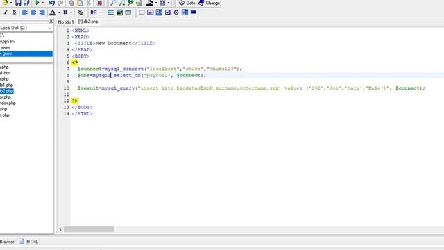Viewport: 444px width, 250px height.
Task: Click the Cut scissors icon
Action: pyautogui.click(x=89, y=3)
